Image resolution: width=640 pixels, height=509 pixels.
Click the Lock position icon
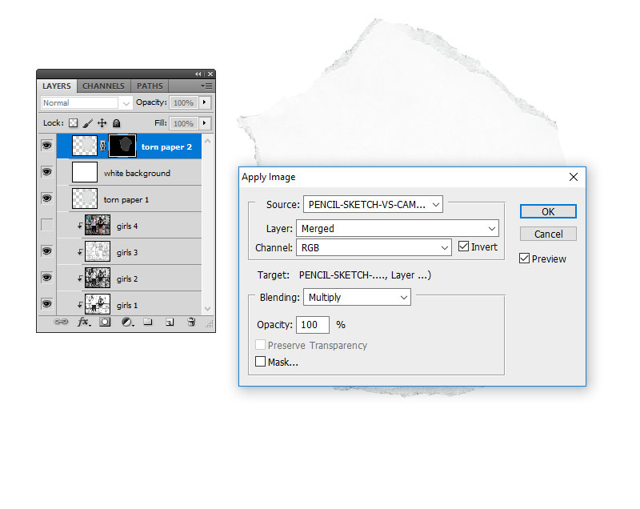coord(102,123)
